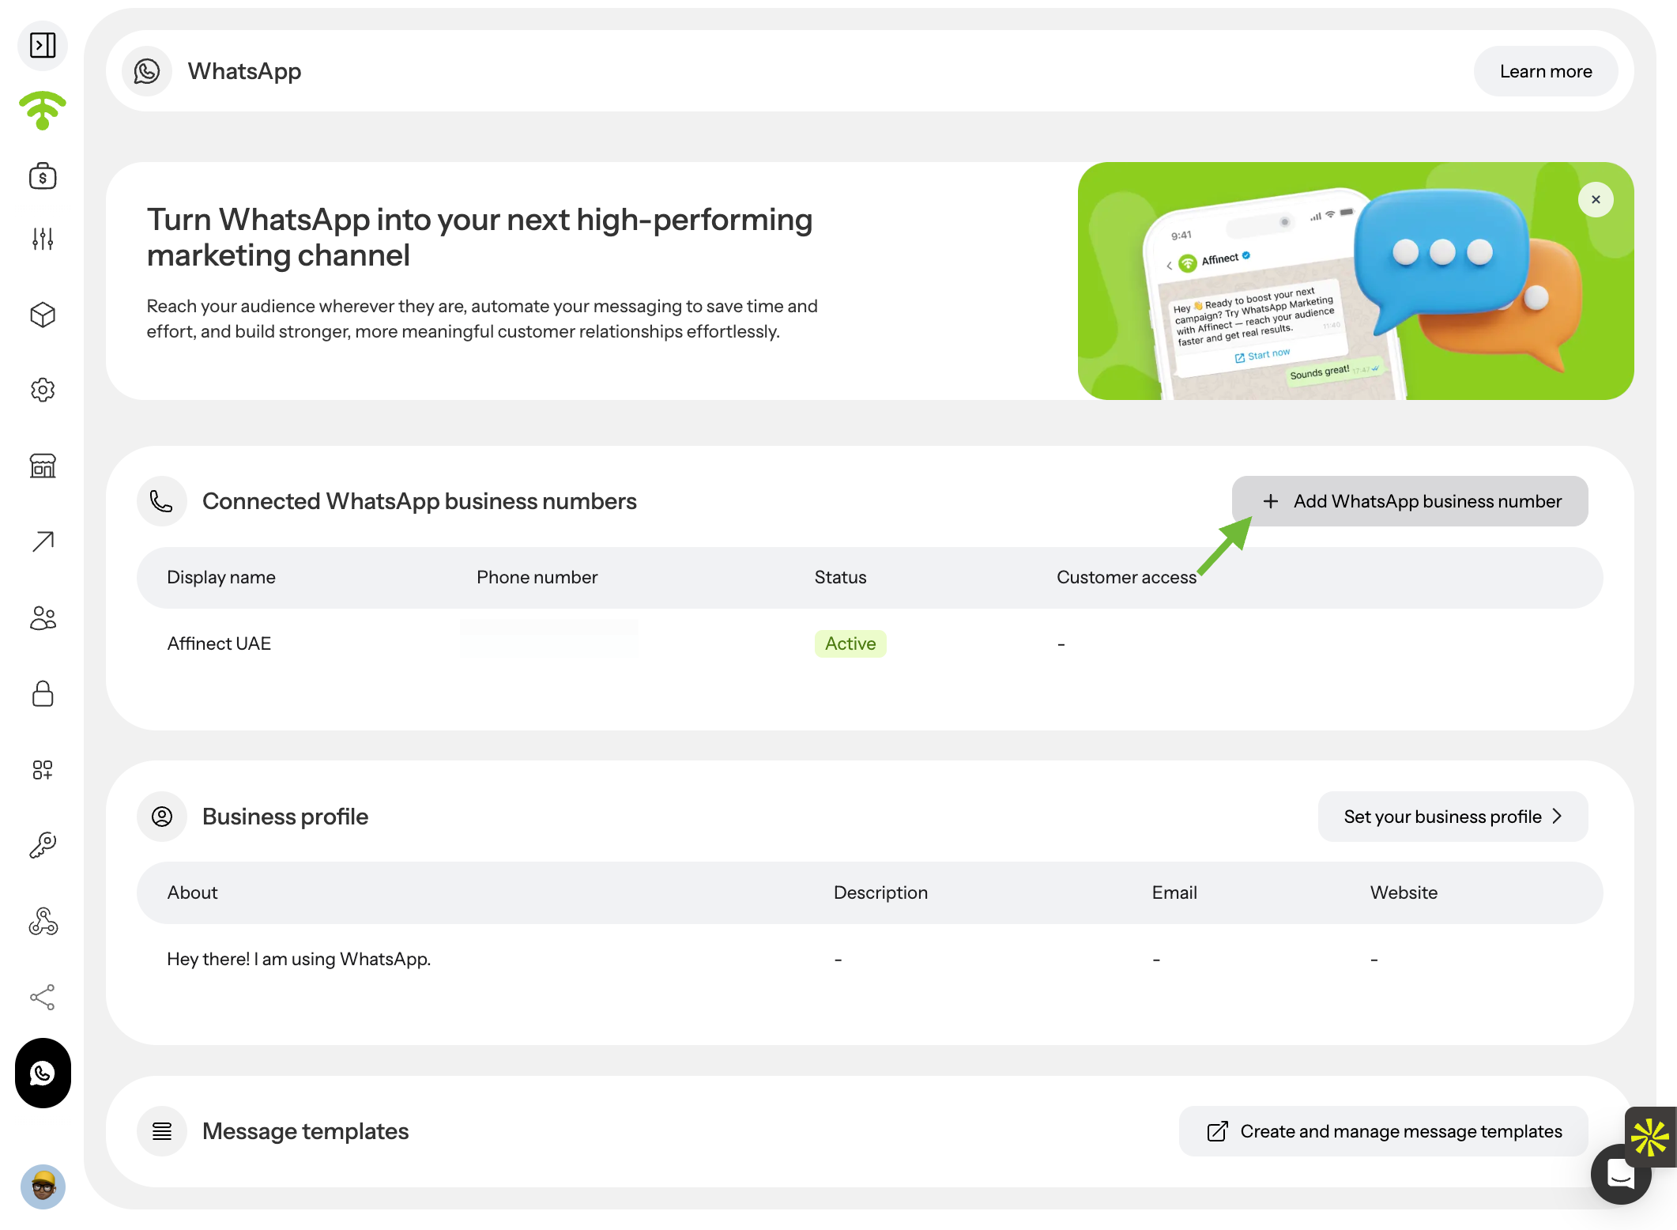
Task: Open the diagonal arrow icon in sidebar
Action: [43, 541]
